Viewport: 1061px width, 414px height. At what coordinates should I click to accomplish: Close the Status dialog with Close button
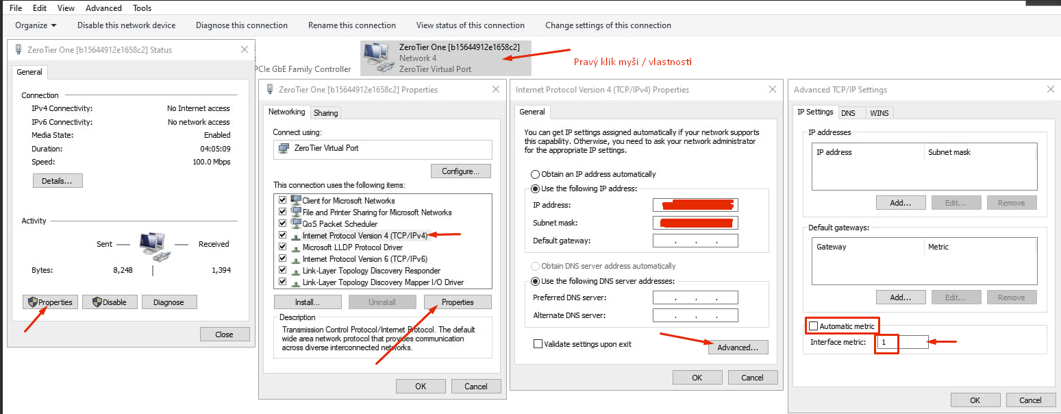click(225, 334)
